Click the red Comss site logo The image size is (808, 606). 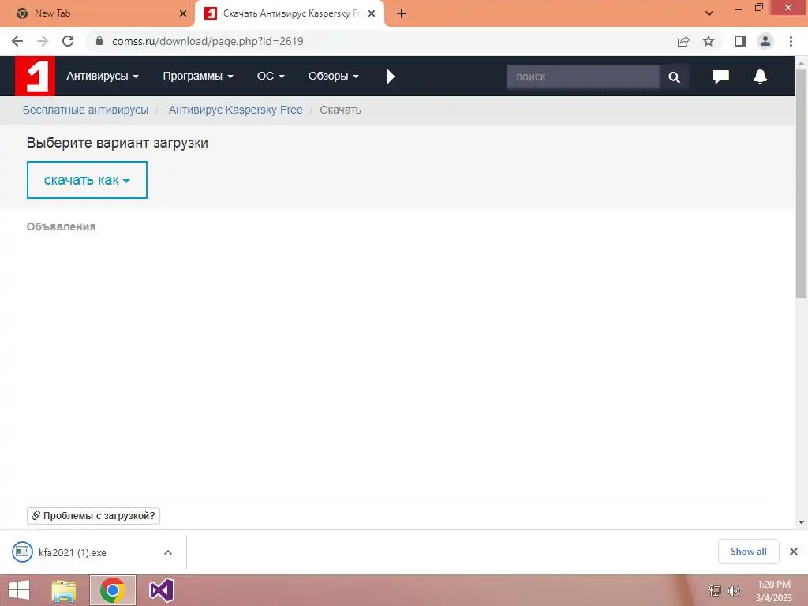35,77
